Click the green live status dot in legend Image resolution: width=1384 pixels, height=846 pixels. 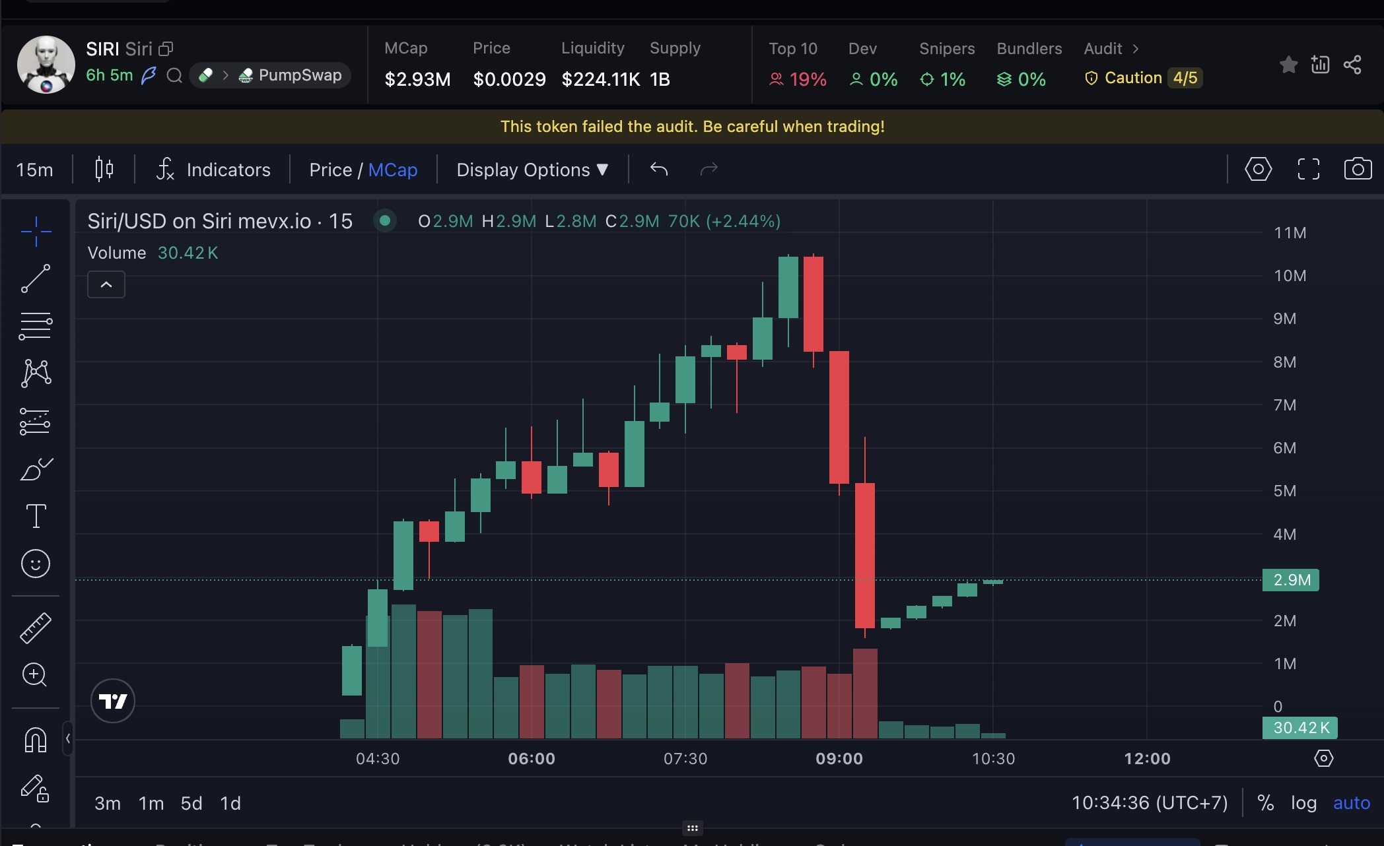pyautogui.click(x=385, y=220)
